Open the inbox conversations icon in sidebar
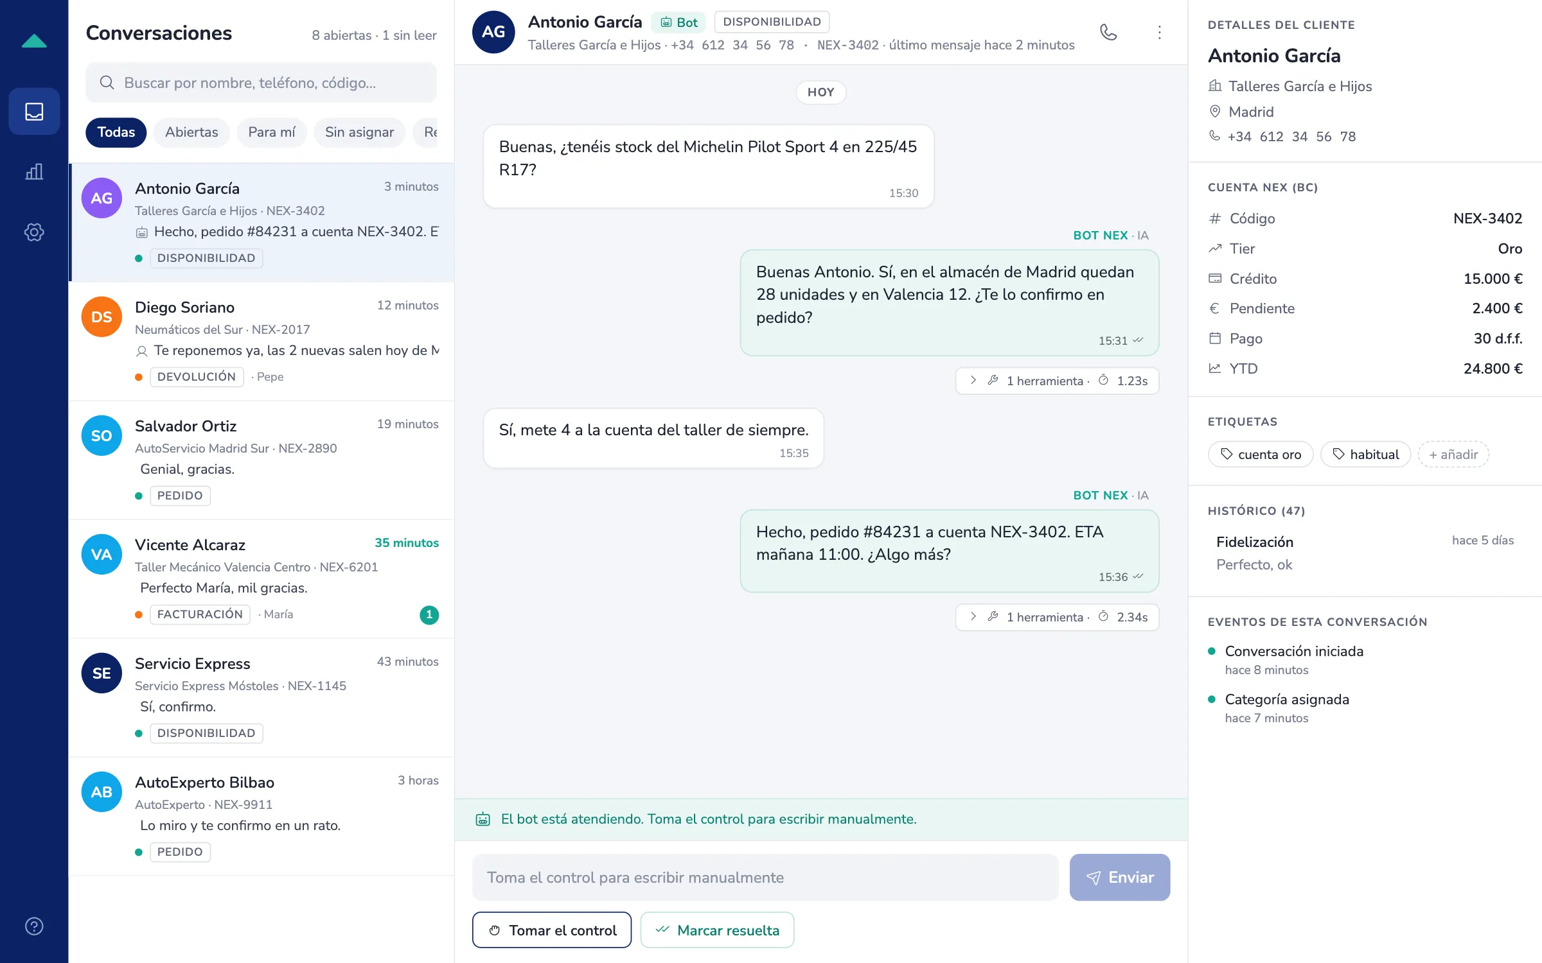Screen dimensions: 1542x963 click(34, 111)
